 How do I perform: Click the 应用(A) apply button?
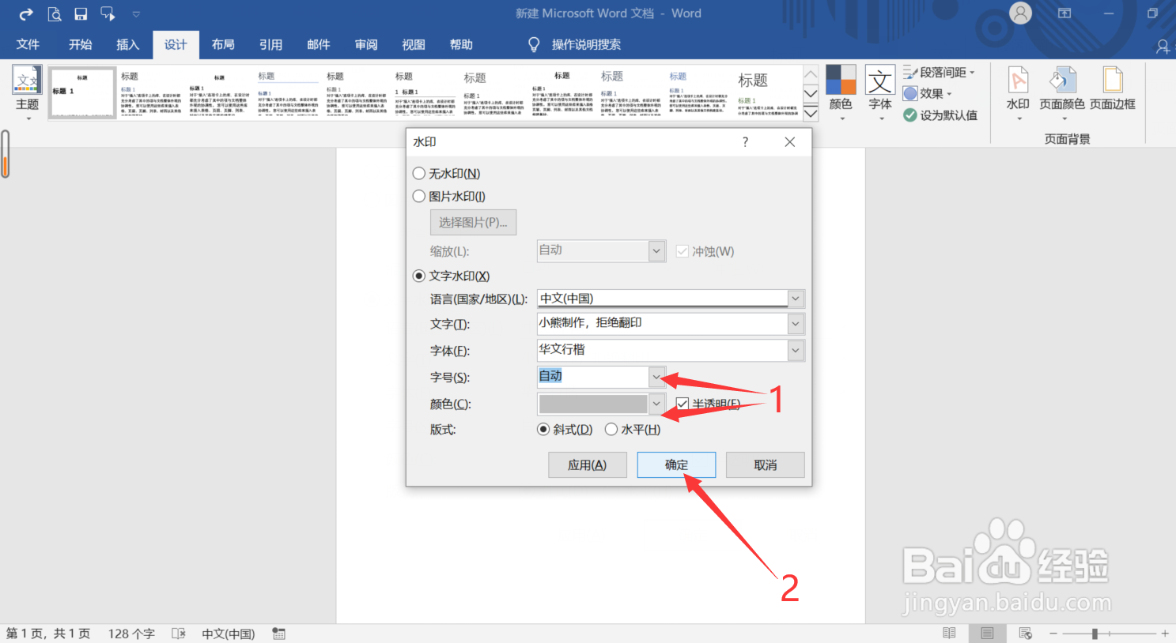pyautogui.click(x=588, y=465)
